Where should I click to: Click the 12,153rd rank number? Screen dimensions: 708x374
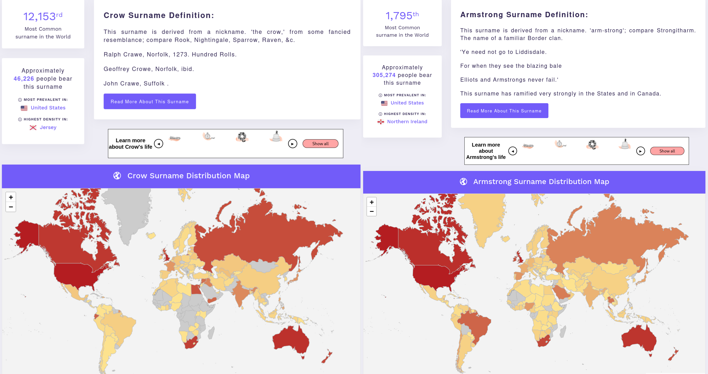coord(43,16)
